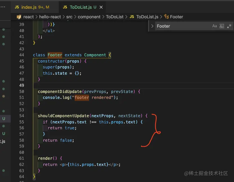Click the JS icon on index.js tab
This screenshot has height=182, width=234.
[x=17, y=7]
